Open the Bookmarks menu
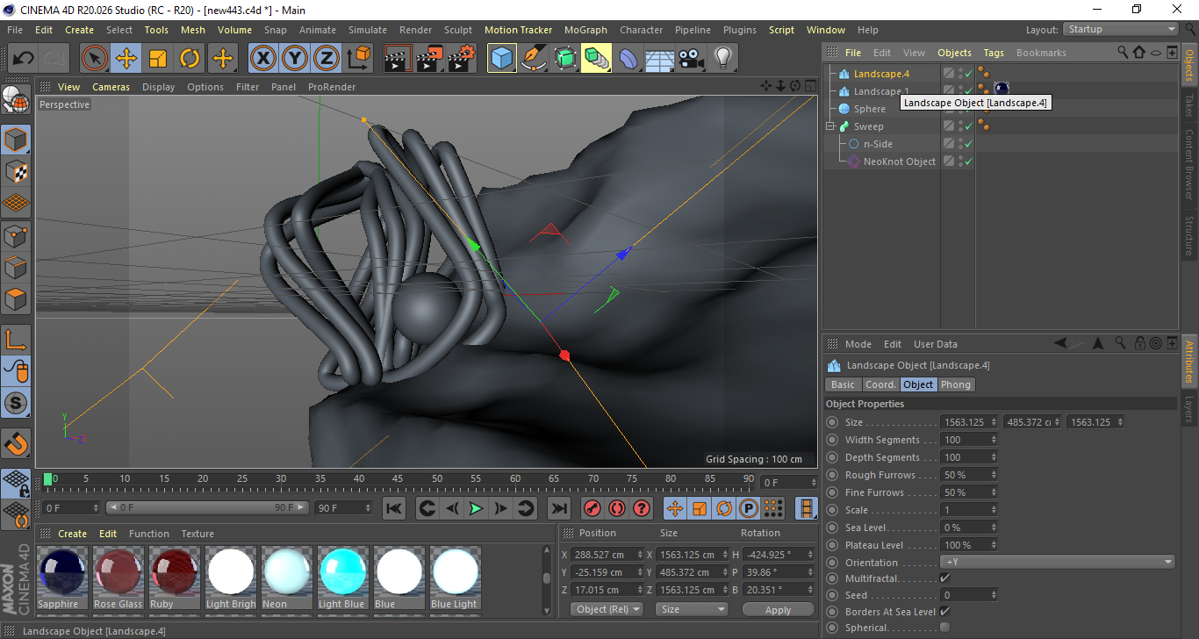The image size is (1199, 639). pos(1041,53)
